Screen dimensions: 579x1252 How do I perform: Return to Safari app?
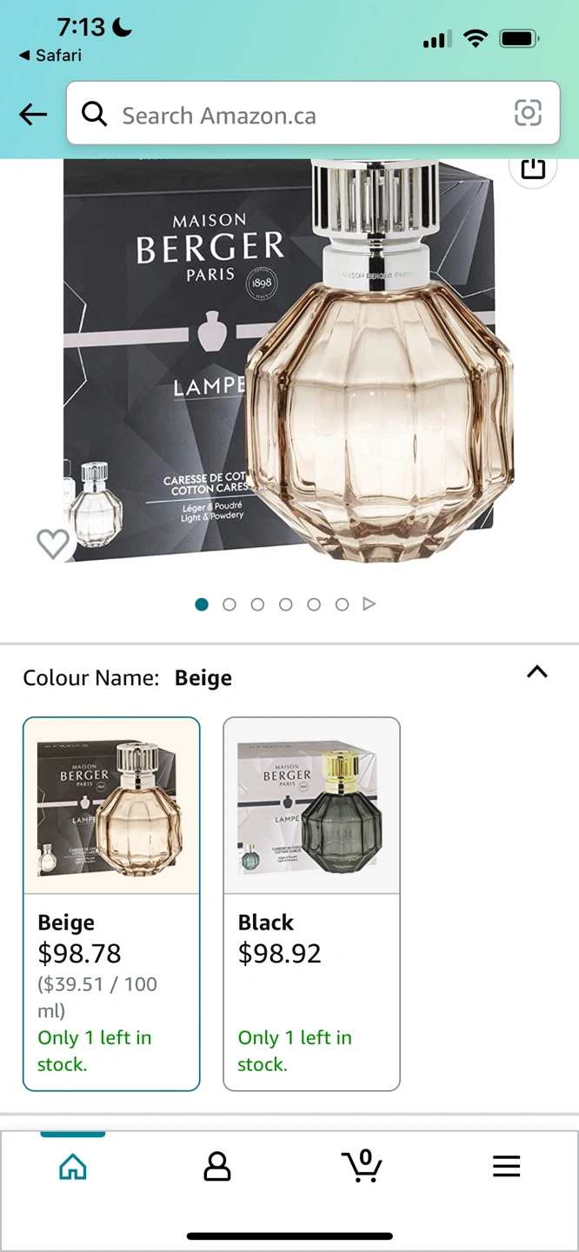(50, 55)
